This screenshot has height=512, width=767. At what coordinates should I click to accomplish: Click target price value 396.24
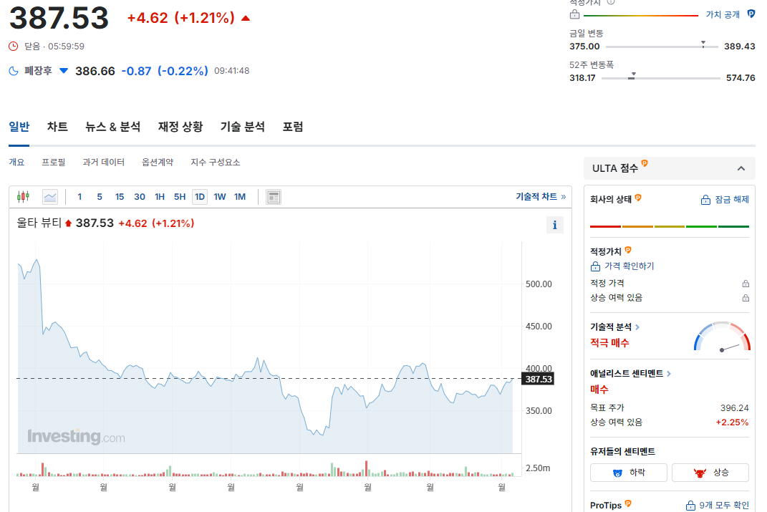coord(734,408)
